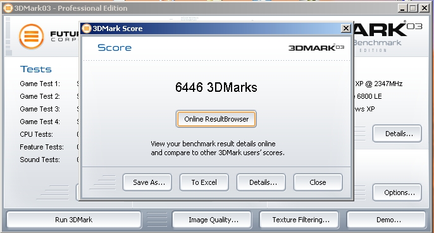Run 3DMark in main window
The height and width of the screenshot is (233, 434).
pyautogui.click(x=74, y=220)
